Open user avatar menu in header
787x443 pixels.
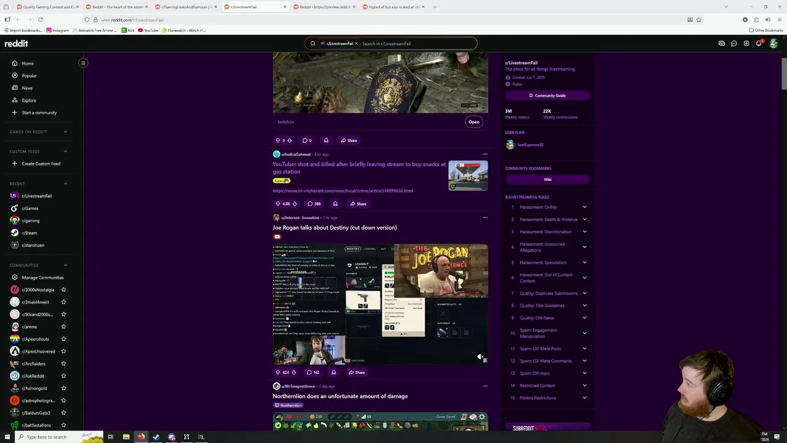(x=773, y=44)
